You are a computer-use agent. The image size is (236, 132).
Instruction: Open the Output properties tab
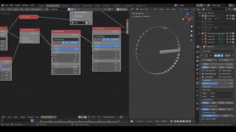(198, 61)
